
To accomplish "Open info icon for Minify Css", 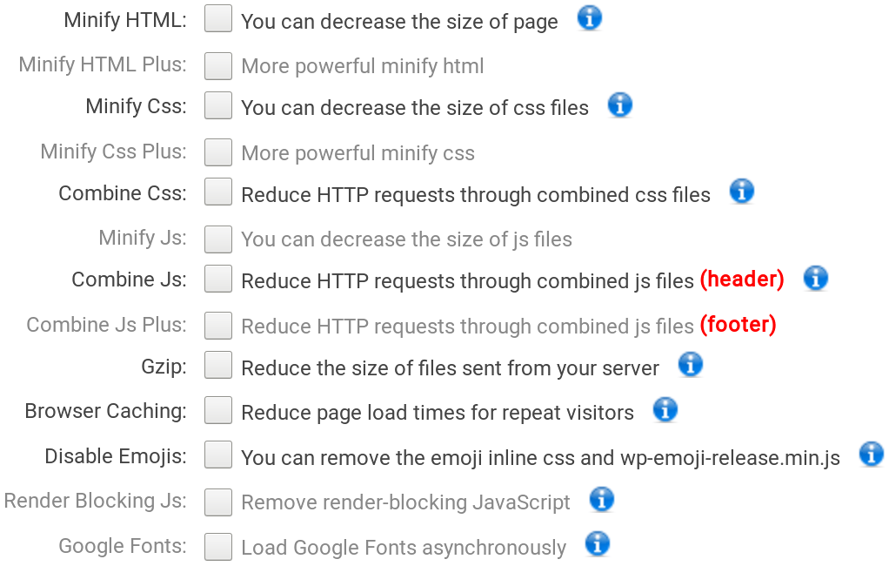I will 619,104.
